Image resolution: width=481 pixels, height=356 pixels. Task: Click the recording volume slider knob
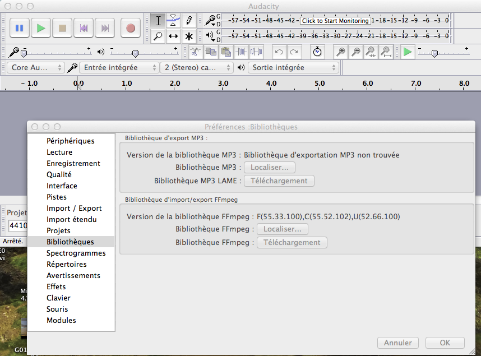point(24,53)
